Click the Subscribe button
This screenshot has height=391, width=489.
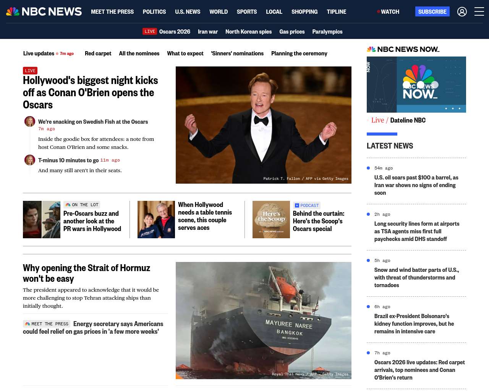coord(432,11)
